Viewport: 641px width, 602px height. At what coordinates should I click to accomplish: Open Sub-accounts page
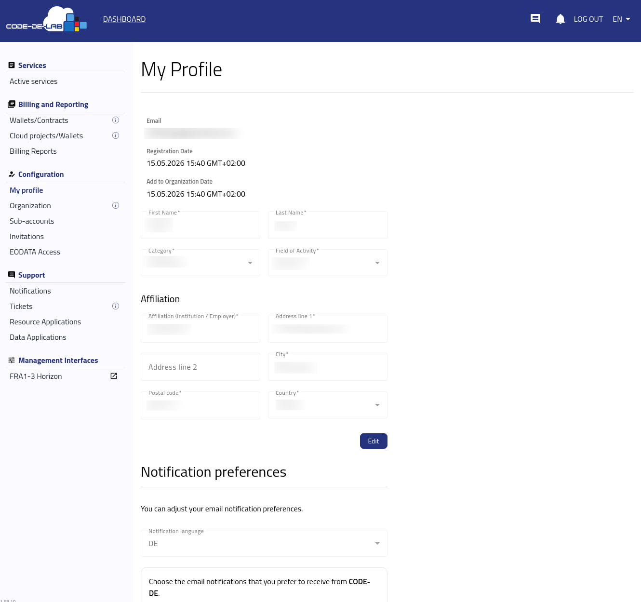click(x=32, y=221)
